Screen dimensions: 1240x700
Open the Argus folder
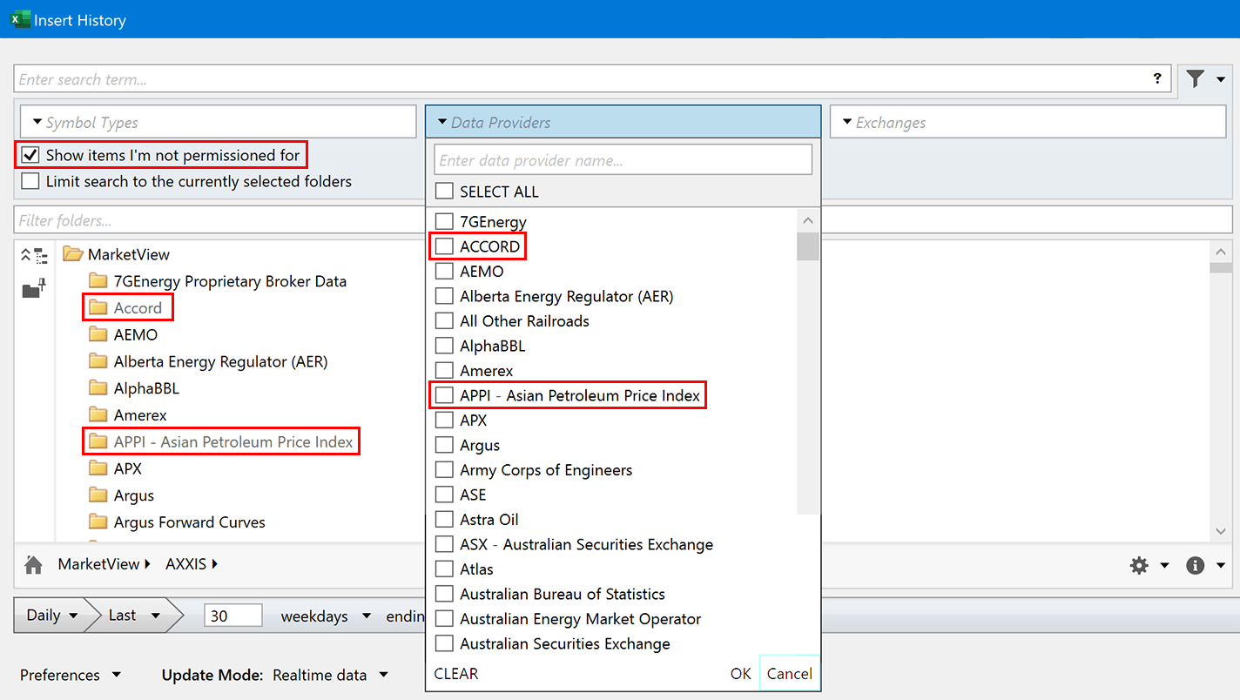(x=121, y=496)
